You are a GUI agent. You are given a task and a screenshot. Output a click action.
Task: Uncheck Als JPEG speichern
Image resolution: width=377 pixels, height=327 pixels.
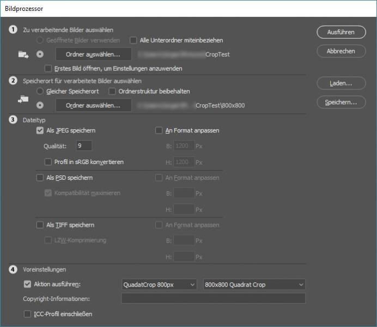40,131
